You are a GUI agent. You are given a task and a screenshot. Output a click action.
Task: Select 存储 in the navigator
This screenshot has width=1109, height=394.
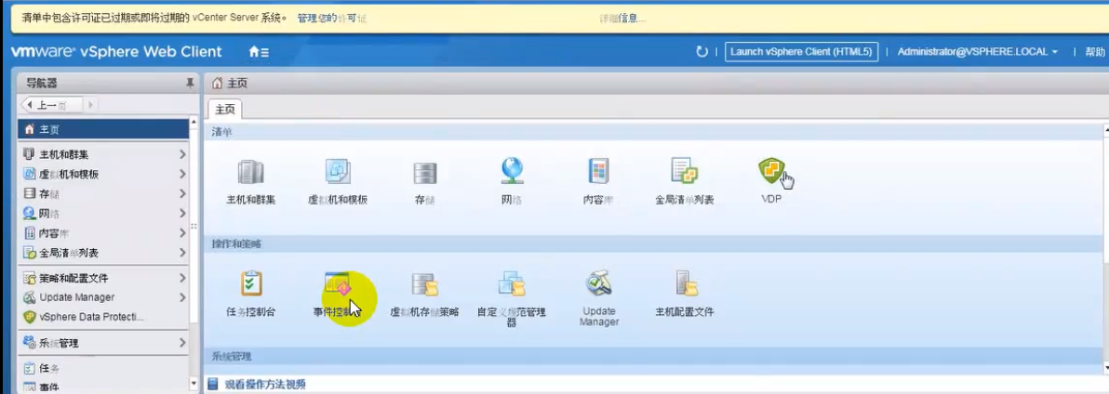(x=103, y=193)
